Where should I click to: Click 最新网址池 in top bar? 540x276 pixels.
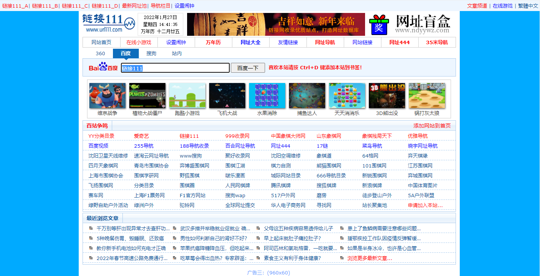(134, 6)
